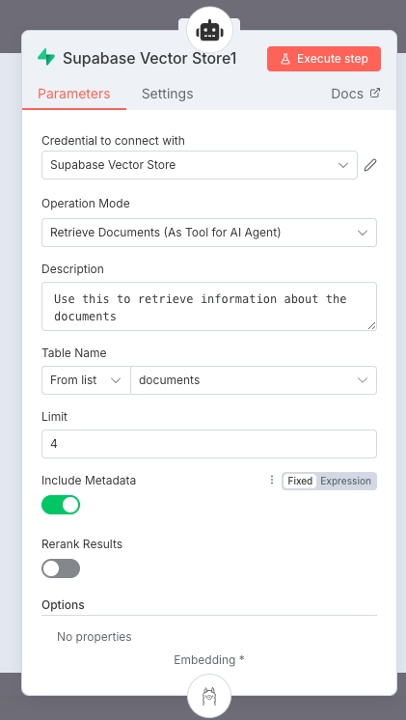Click the external link icon beside Docs
The height and width of the screenshot is (720, 406).
(375, 94)
